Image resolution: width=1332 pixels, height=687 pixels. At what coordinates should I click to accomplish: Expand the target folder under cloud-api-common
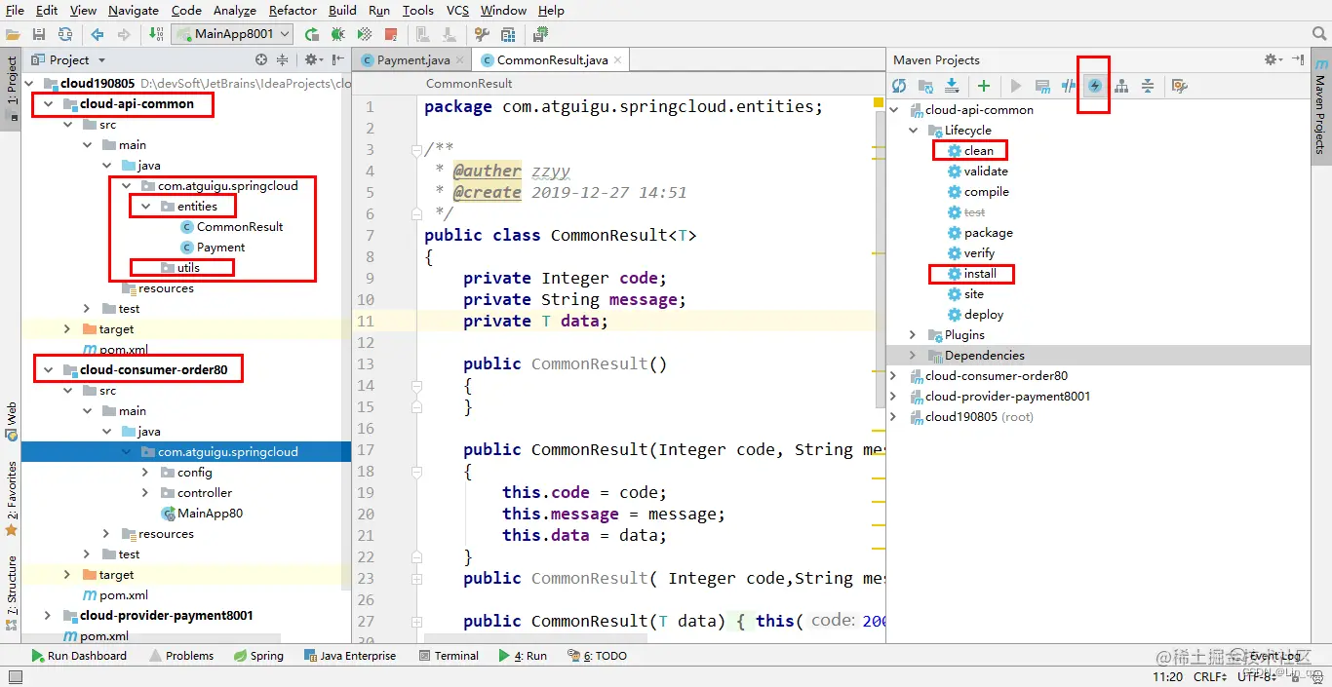[67, 329]
